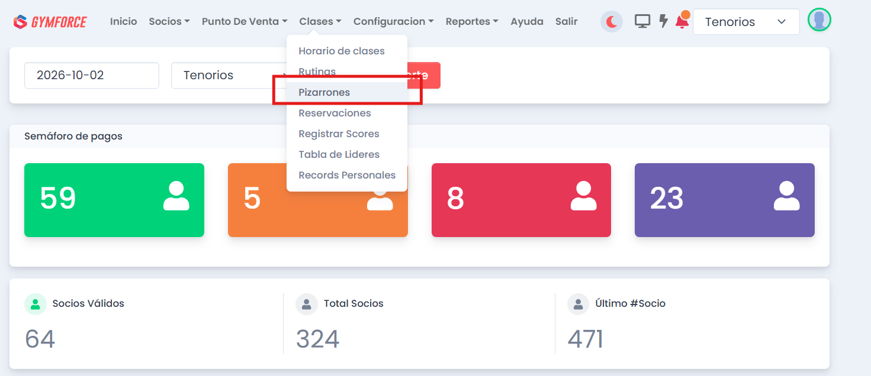The image size is (871, 376).
Task: Open the purple card showing 23
Action: [725, 200]
